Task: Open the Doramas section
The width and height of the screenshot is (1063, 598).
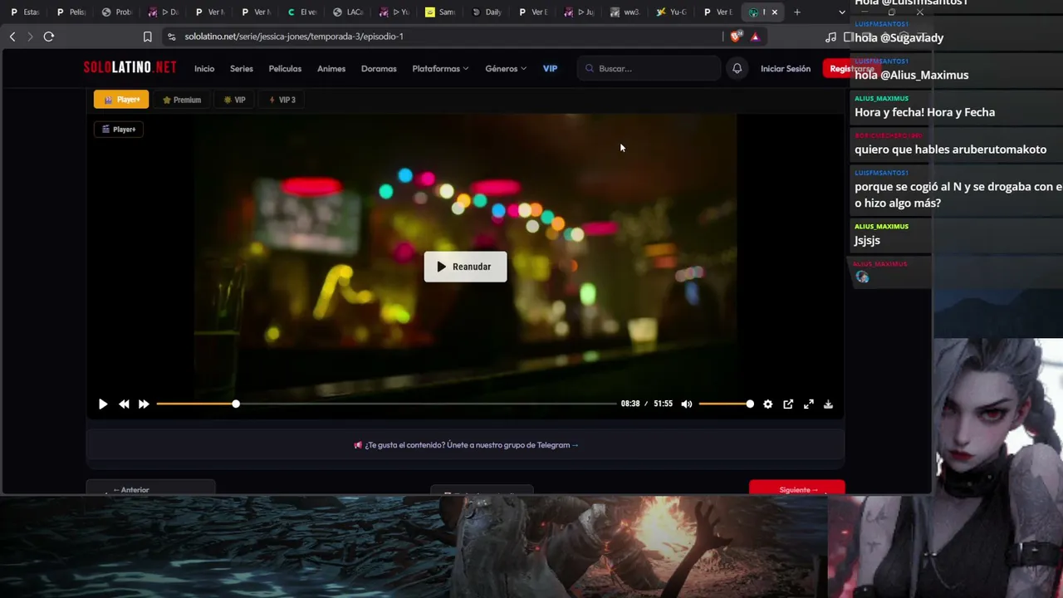Action: [379, 69]
